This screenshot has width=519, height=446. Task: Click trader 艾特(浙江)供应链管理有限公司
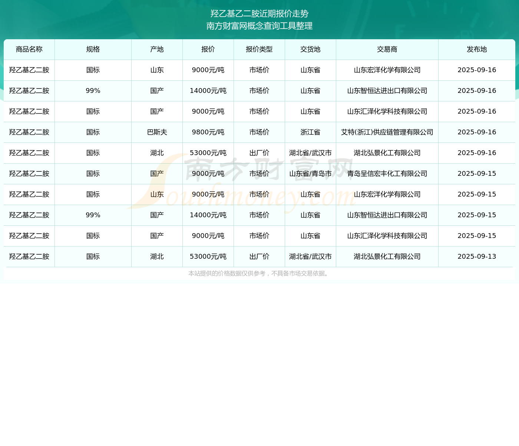click(387, 132)
